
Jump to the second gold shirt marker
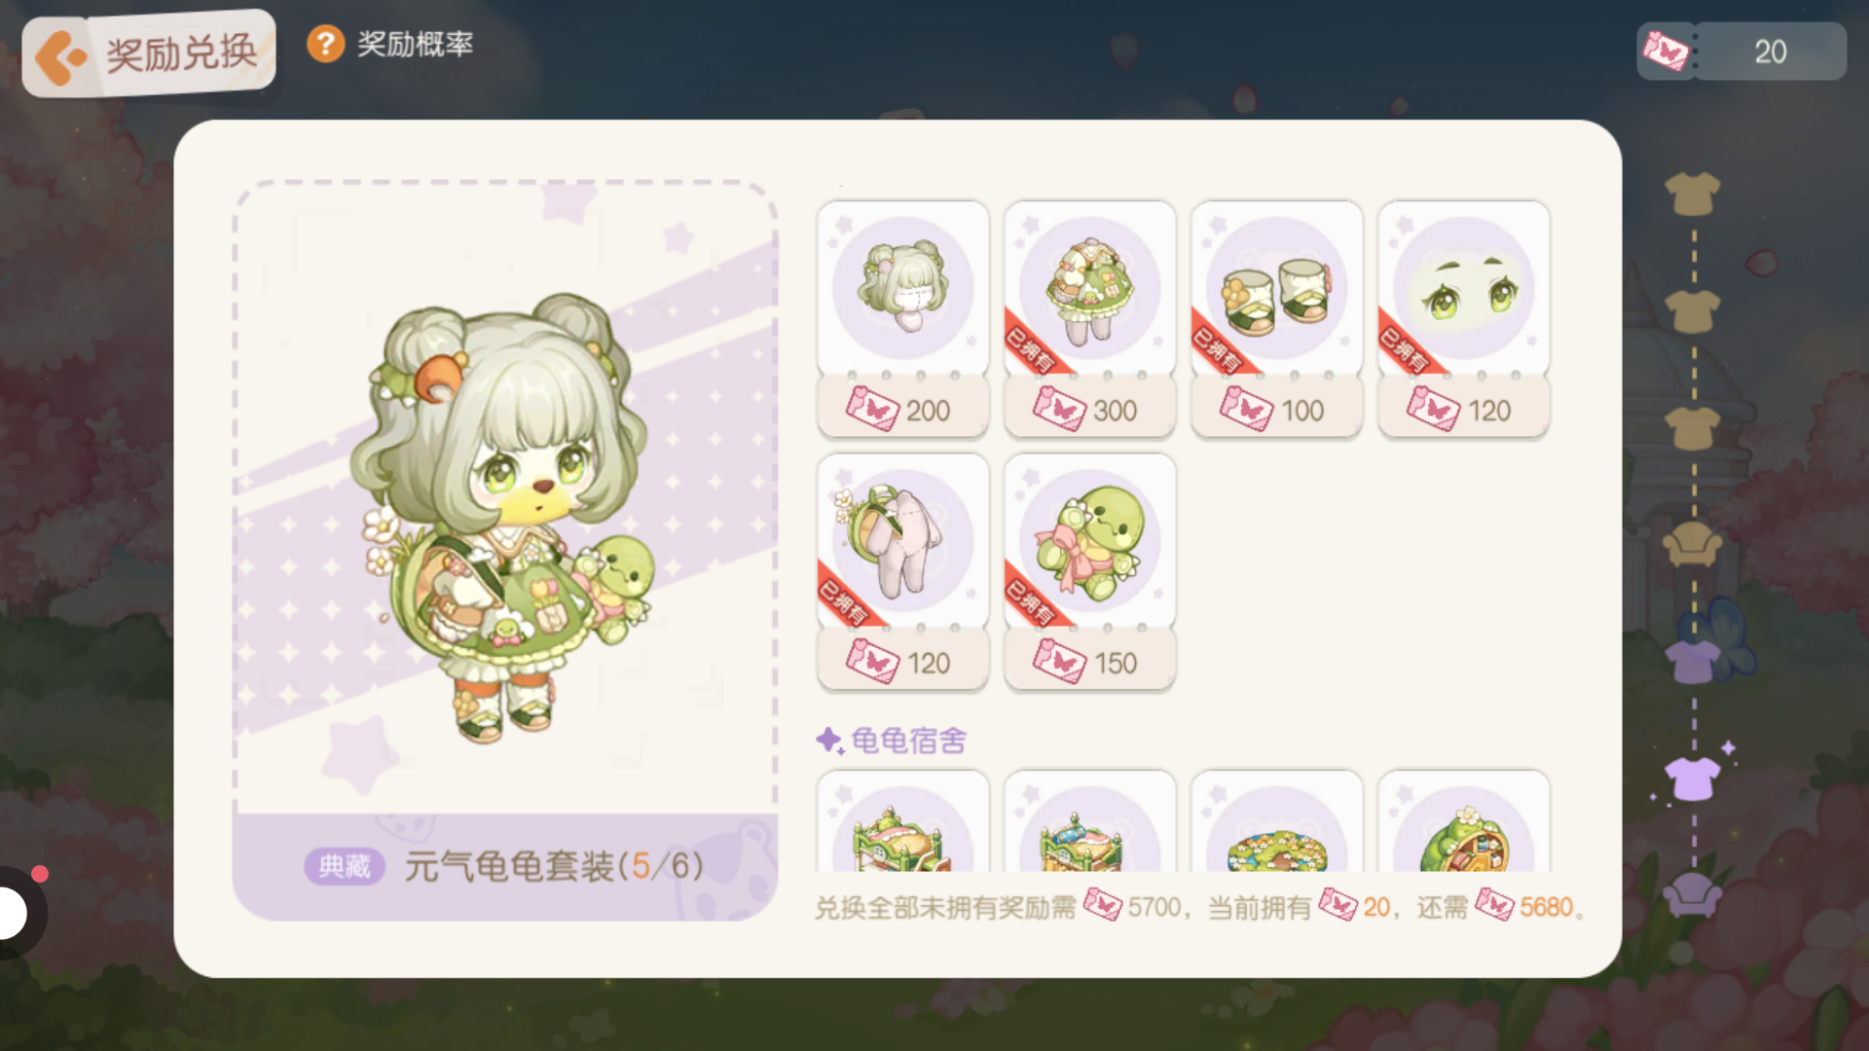pyautogui.click(x=1693, y=311)
